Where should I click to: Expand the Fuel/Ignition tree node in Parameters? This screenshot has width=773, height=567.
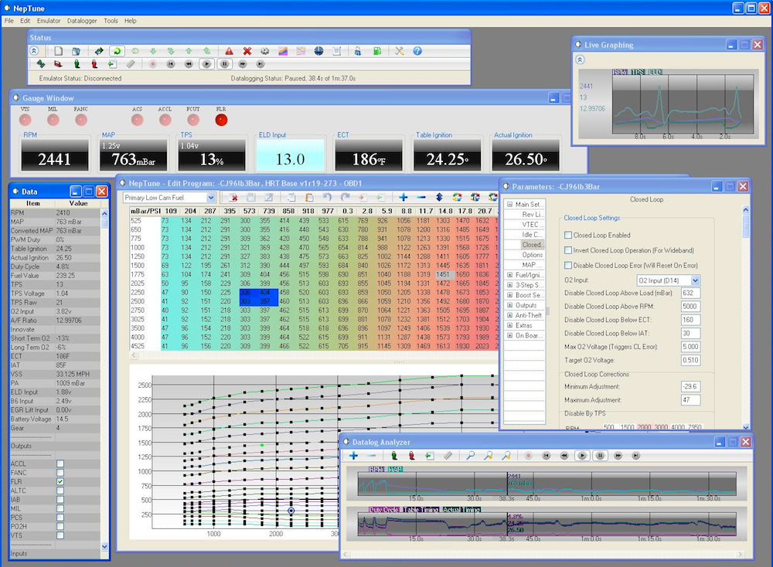[509, 274]
